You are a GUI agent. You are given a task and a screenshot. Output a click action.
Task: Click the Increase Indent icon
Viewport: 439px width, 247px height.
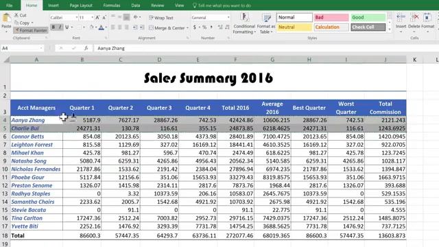point(142,27)
